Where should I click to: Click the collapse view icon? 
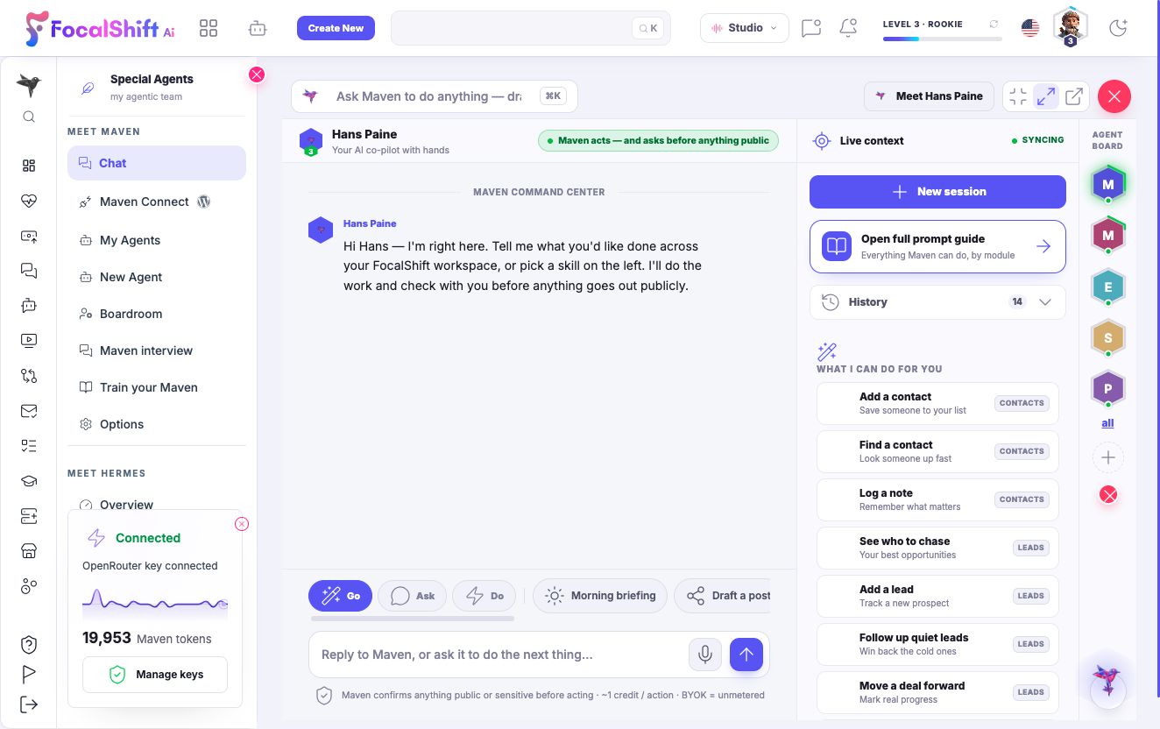coord(1018,96)
